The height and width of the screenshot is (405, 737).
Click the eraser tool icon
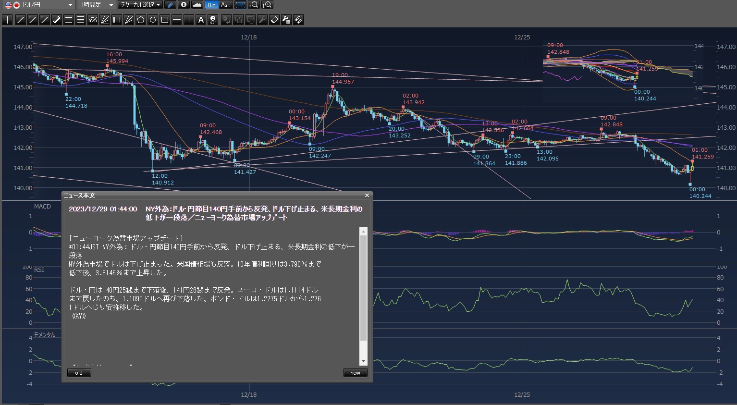(274, 20)
